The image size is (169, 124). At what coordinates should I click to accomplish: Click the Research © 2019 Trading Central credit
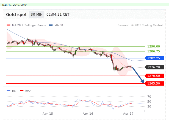point(140,25)
